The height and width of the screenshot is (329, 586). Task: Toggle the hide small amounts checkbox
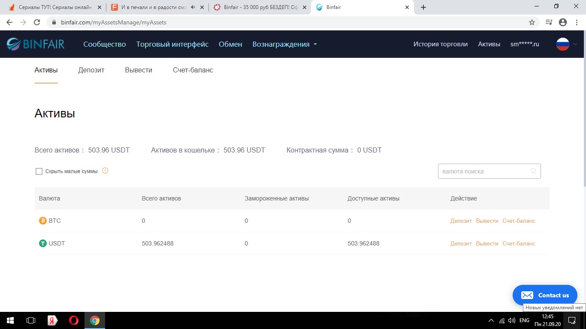(39, 171)
